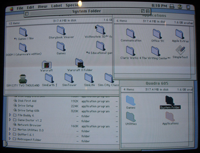Expand the File Buddy 6 folder triangle
The height and width of the screenshot is (153, 200).
pos(10,115)
